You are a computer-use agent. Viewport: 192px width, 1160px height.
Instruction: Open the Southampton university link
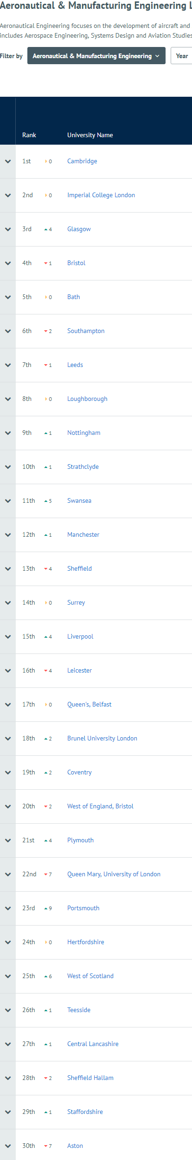(x=86, y=331)
